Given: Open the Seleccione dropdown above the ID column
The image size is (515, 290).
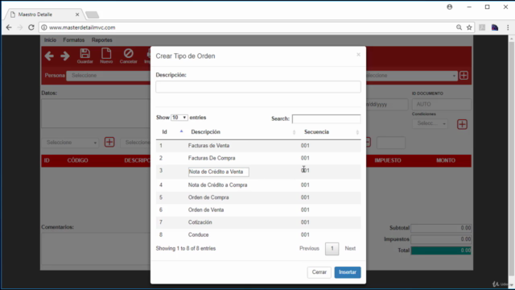Looking at the screenshot, I should (70, 143).
